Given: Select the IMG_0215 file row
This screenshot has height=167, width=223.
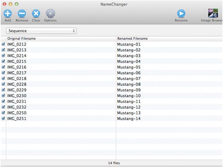Looking at the screenshot, I should [17, 61].
